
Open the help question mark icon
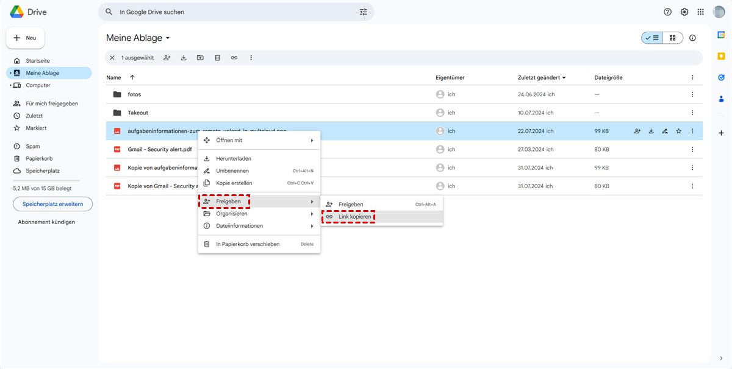click(667, 12)
